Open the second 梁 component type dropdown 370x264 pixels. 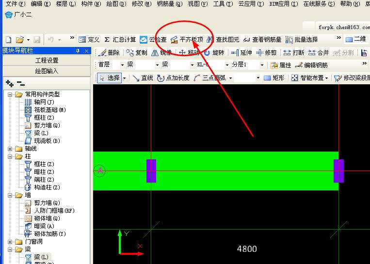tap(192, 65)
